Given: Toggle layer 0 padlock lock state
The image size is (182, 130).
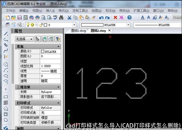Looking at the screenshot, I should click(41, 25).
